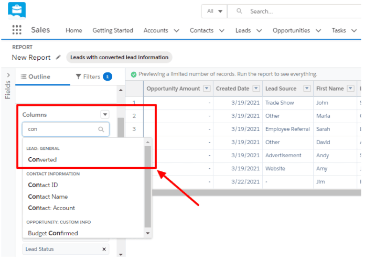Select Converted from the field results
Image resolution: width=365 pixels, height=261 pixels.
pos(42,160)
